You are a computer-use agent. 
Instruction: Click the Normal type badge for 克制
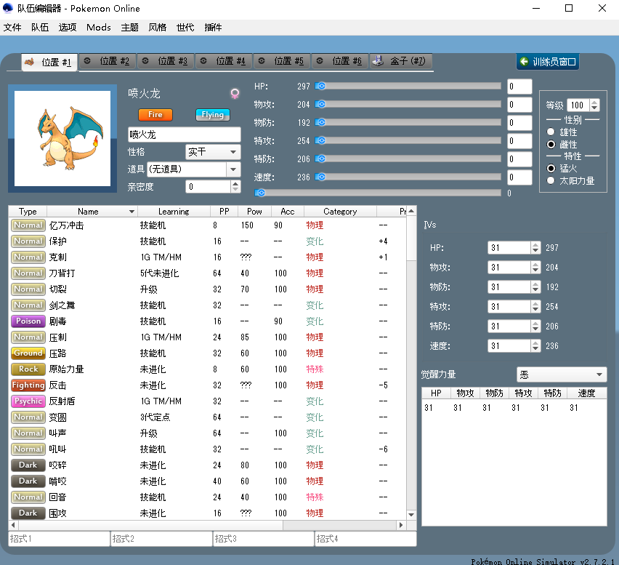28,257
